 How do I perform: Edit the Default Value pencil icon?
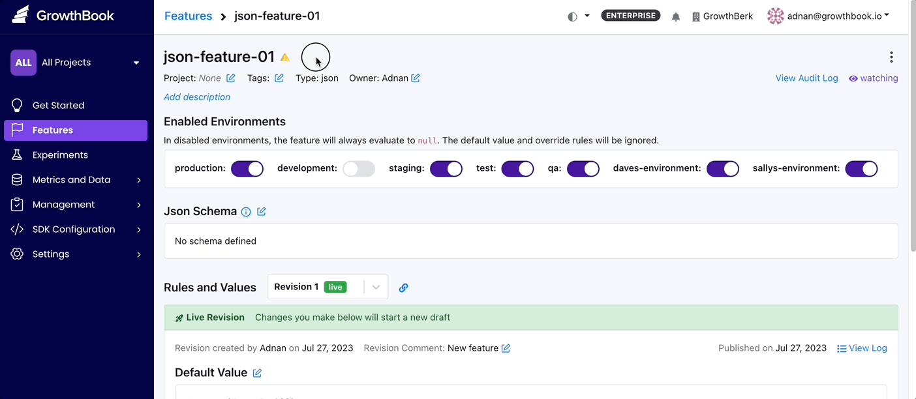(257, 373)
